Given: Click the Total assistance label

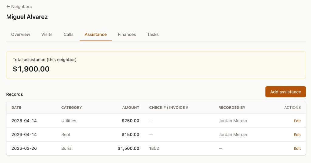Looking at the screenshot, I should (45, 60).
